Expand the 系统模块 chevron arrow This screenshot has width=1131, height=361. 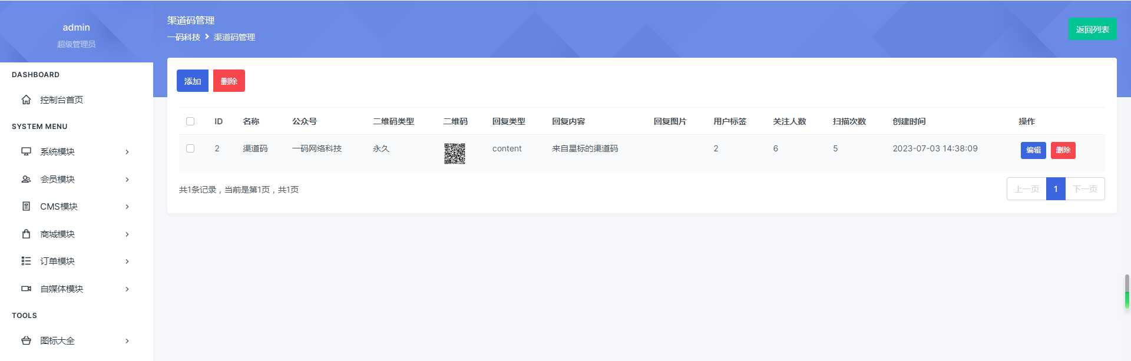pyautogui.click(x=127, y=152)
